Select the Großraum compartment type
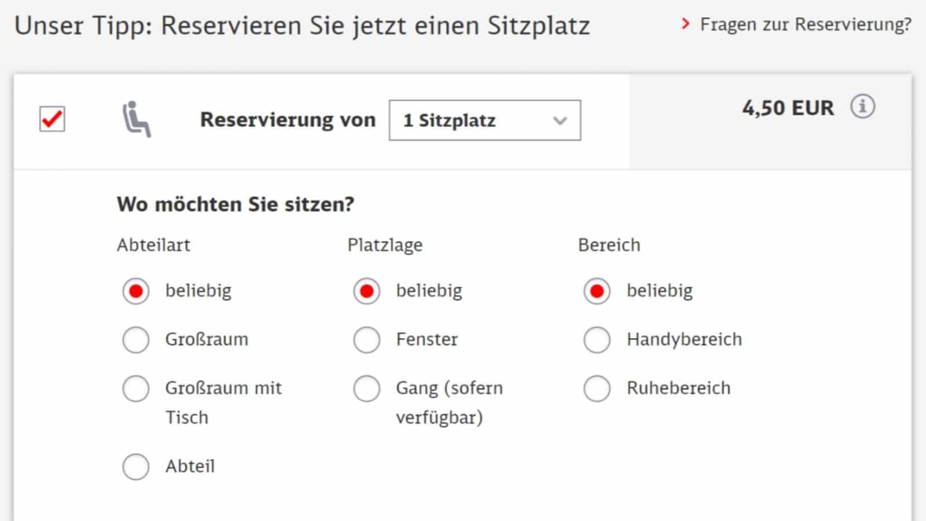Screen dimensions: 926x521 click(135, 340)
